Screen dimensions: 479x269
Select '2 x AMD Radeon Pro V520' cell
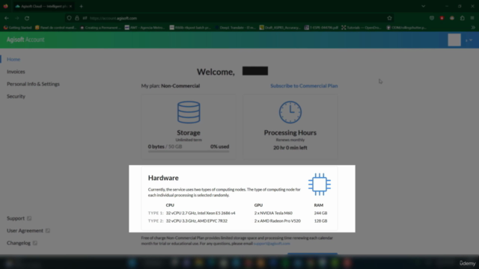coord(278,221)
